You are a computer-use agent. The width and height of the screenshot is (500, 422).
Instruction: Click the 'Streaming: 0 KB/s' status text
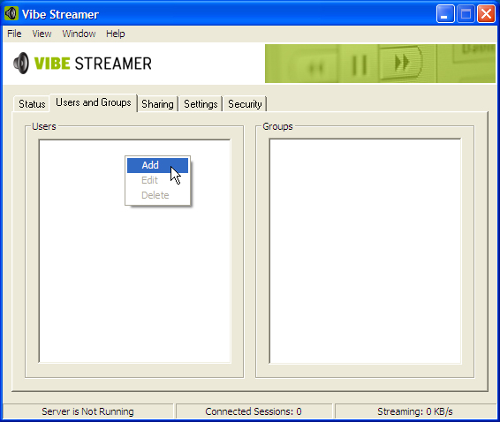415,411
